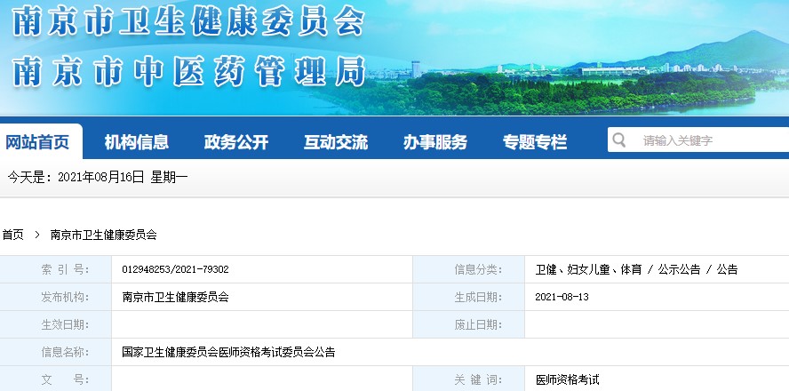Click the magnifier search icon
The height and width of the screenshot is (391, 789).
click(620, 140)
